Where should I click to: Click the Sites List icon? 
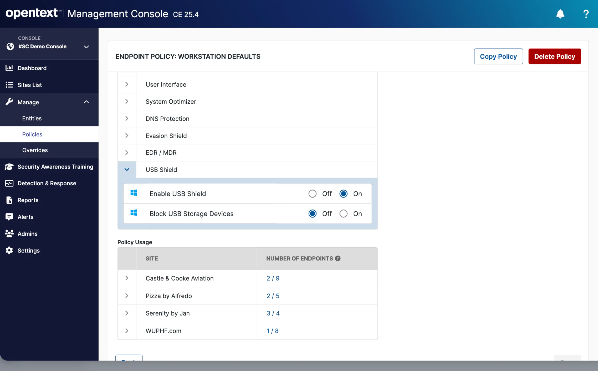pos(9,85)
